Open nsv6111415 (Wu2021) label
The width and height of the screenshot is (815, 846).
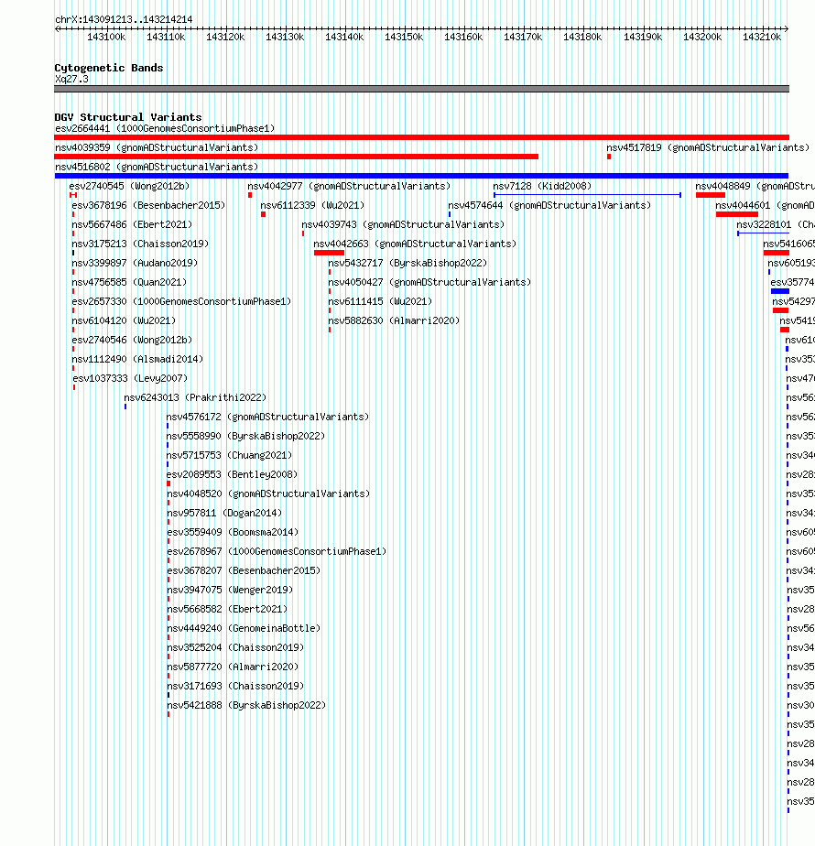click(380, 301)
